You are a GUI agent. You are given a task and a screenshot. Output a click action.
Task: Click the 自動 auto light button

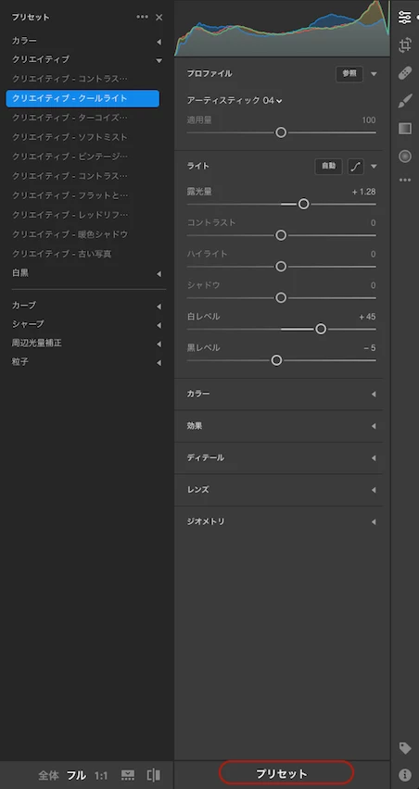[x=329, y=166]
